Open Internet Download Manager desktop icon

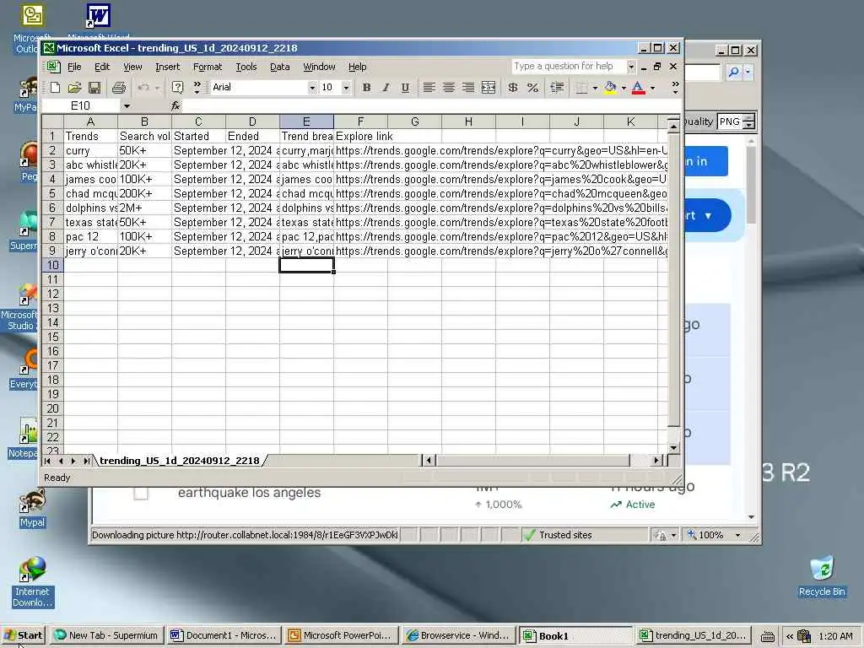pyautogui.click(x=32, y=582)
